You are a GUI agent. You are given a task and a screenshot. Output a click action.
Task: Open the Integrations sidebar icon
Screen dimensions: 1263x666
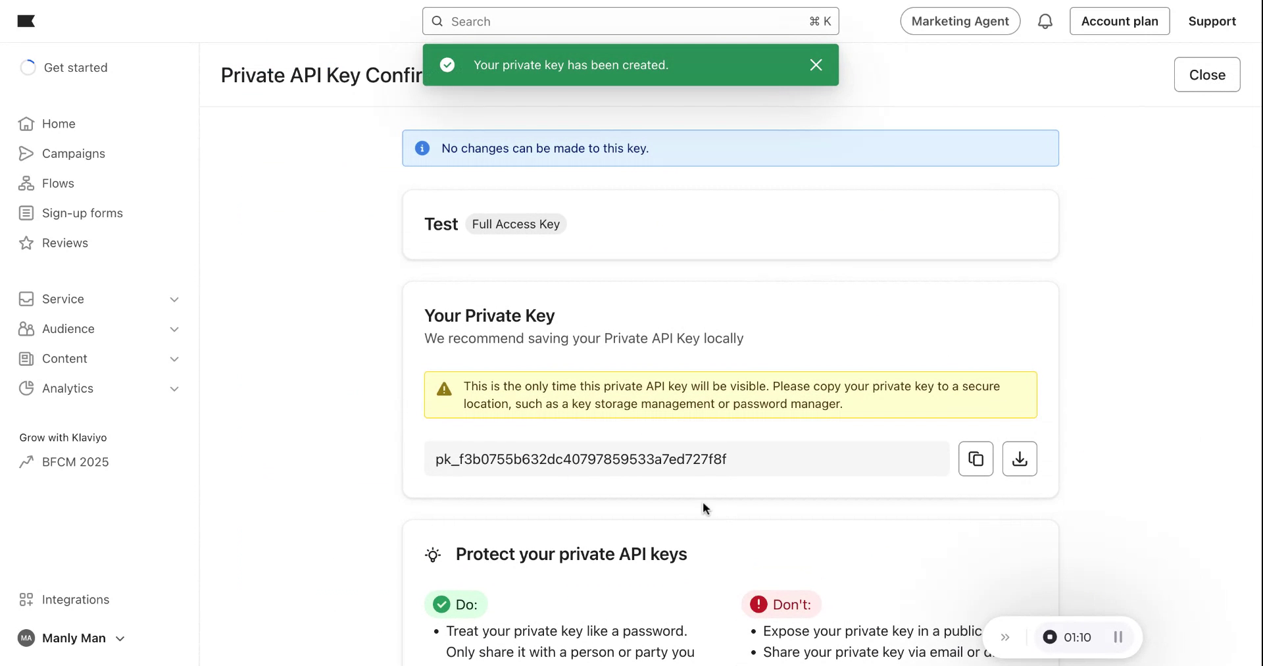tap(26, 600)
